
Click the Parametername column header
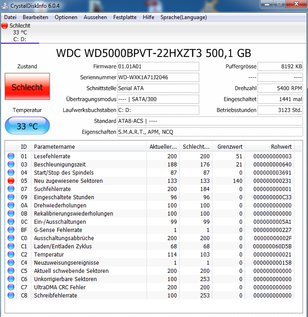[89, 147]
